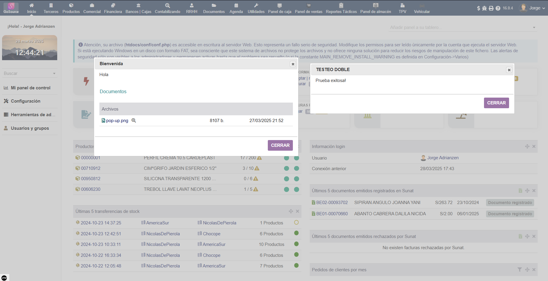This screenshot has width=548, height=281.
Task: Click move icon on Información login panel
Action: point(527,146)
